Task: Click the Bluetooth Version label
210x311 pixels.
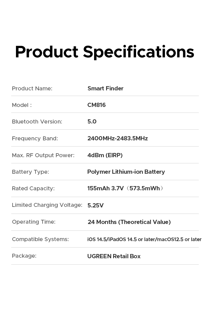Action: (x=37, y=122)
